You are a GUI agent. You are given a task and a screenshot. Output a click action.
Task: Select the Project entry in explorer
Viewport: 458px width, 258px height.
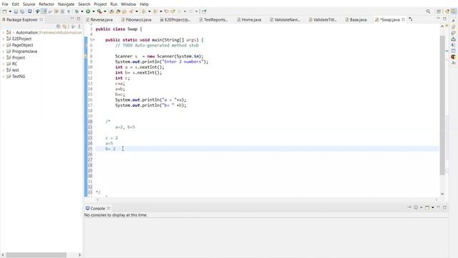[x=18, y=57]
